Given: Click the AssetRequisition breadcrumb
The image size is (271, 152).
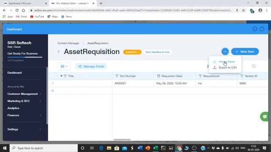Looking at the screenshot, I should (x=98, y=43).
